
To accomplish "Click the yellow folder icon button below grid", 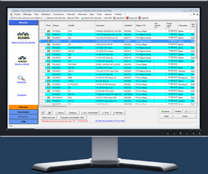I will click(x=43, y=113).
